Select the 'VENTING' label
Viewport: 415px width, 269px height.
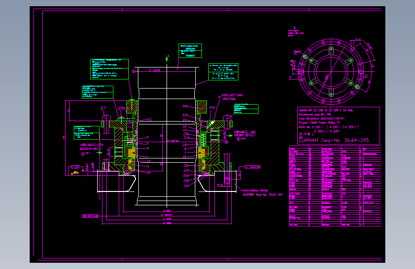[x=229, y=99]
